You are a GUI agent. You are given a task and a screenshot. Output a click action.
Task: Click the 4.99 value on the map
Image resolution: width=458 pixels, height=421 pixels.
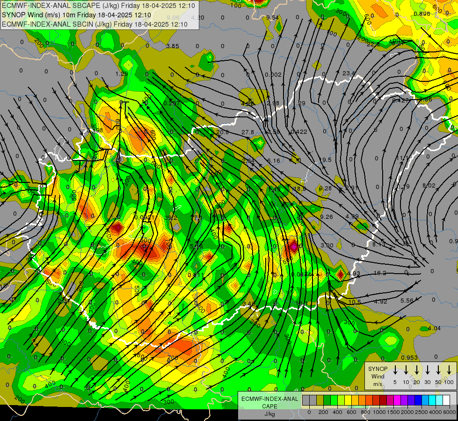(352, 216)
